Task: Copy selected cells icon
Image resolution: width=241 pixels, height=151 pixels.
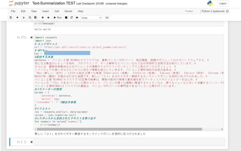Action: coord(30,18)
